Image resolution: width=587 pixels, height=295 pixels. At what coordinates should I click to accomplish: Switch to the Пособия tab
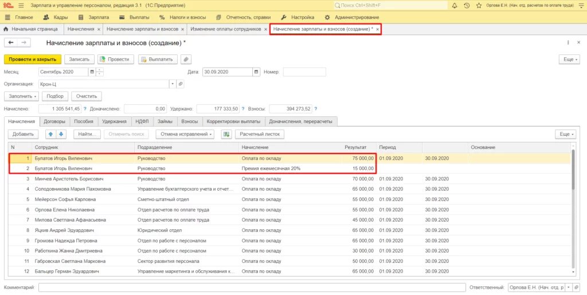click(84, 121)
